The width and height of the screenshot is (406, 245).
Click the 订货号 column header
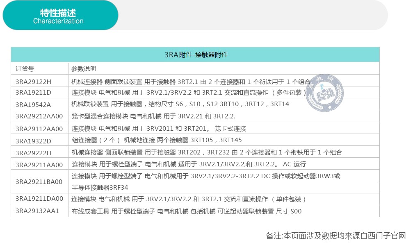[x=25, y=68]
